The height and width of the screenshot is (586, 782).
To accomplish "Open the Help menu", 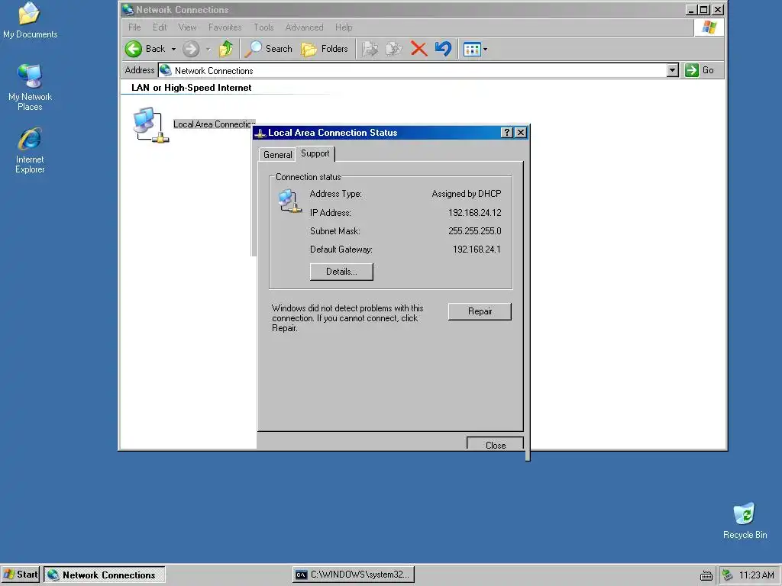I will tap(344, 27).
